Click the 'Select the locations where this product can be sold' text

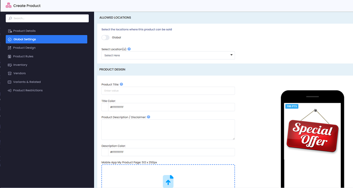click(x=136, y=29)
